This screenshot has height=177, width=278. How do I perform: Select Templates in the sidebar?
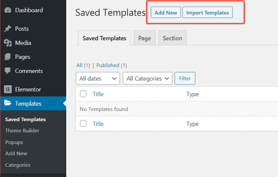pyautogui.click(x=33, y=103)
